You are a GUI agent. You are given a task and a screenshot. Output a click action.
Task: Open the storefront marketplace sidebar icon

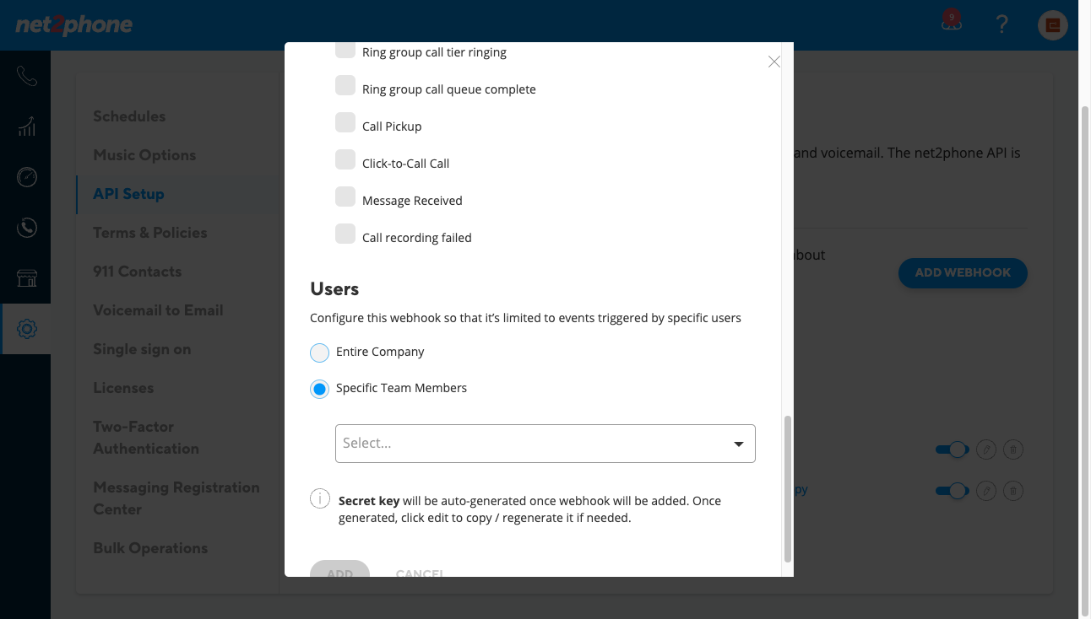pyautogui.click(x=26, y=278)
